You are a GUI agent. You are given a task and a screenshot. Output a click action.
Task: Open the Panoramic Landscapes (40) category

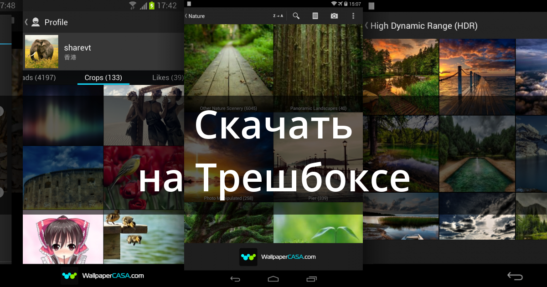(x=318, y=68)
